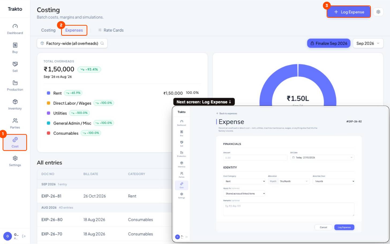The width and height of the screenshot is (390, 244).
Task: Switch to the Expenses tab
Action: click(74, 30)
